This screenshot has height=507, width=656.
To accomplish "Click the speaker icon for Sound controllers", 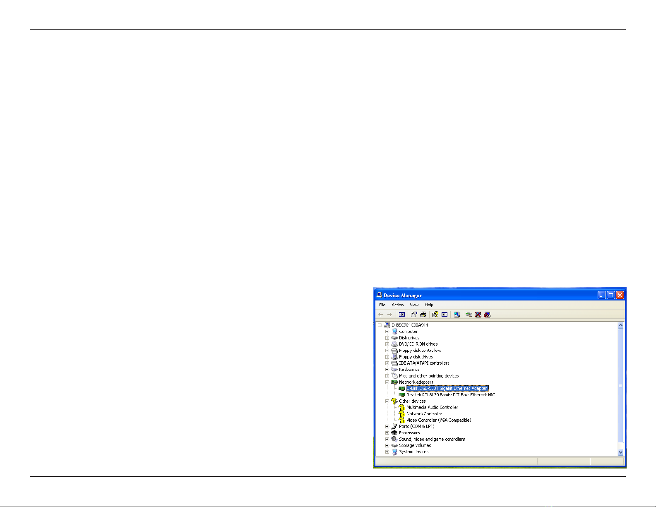I will pos(394,439).
